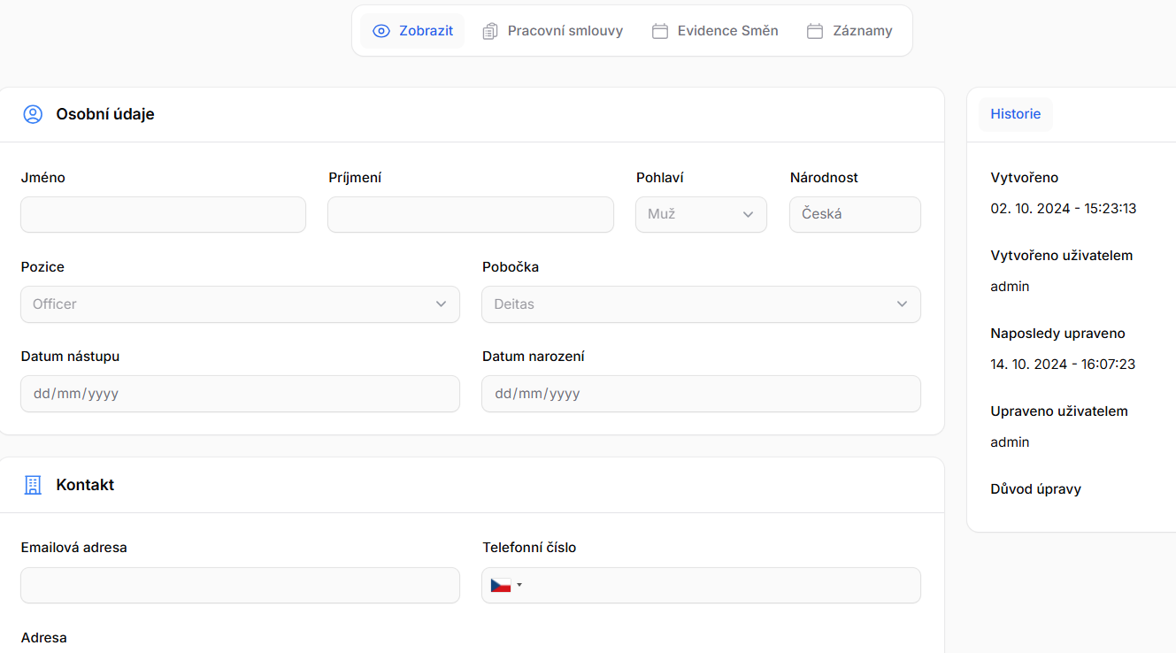The width and height of the screenshot is (1176, 653).
Task: Switch to Pracovní smlouvy tab
Action: pyautogui.click(x=553, y=31)
